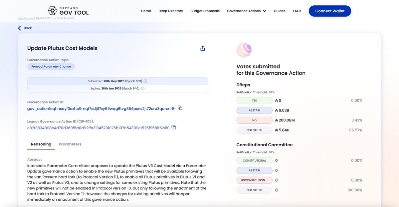
Task: Open the Guides page
Action: [280, 11]
